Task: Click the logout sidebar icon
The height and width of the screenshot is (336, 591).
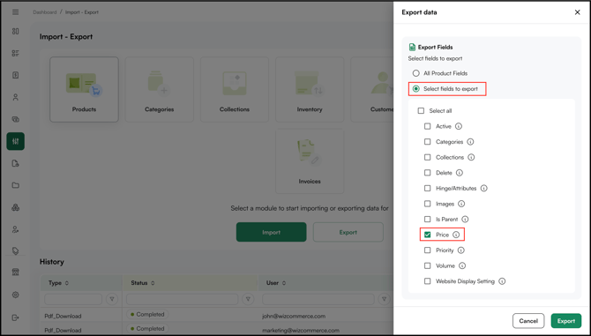Action: coord(16,317)
